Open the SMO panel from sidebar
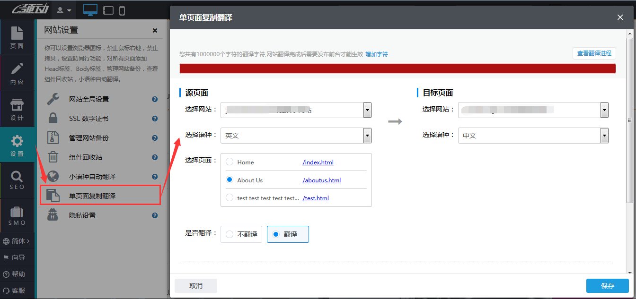This screenshot has height=299, width=636. pos(18,216)
